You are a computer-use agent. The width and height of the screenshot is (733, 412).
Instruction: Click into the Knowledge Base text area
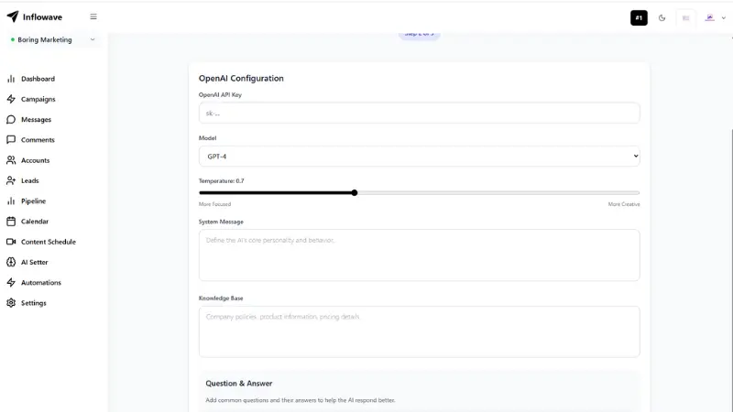point(419,331)
